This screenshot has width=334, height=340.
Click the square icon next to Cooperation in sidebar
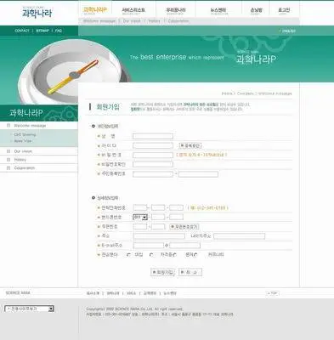[8, 168]
